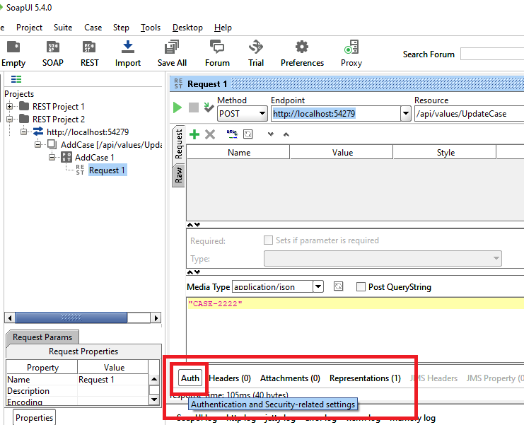Collapse the REST Project 2 tree node
The width and height of the screenshot is (524, 425).
click(10, 120)
